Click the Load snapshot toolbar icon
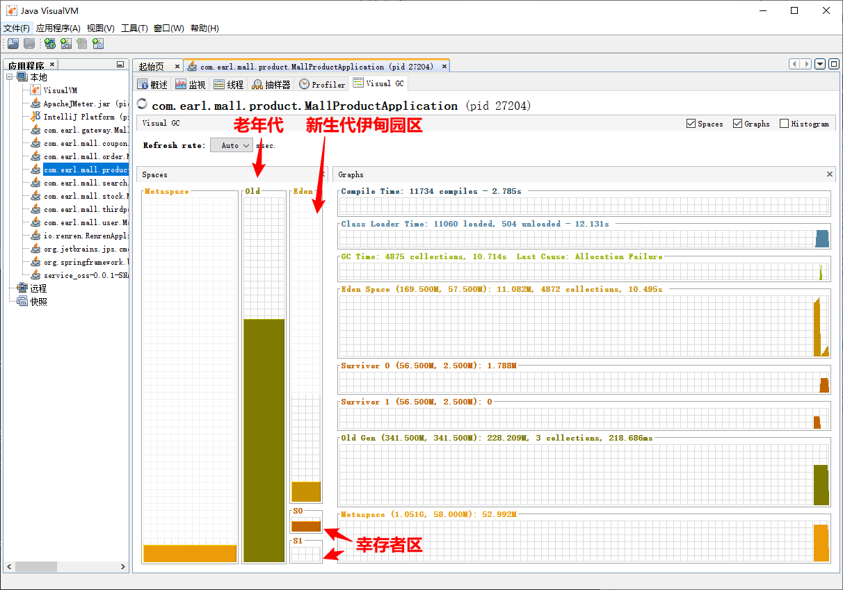843x590 pixels. [x=13, y=44]
